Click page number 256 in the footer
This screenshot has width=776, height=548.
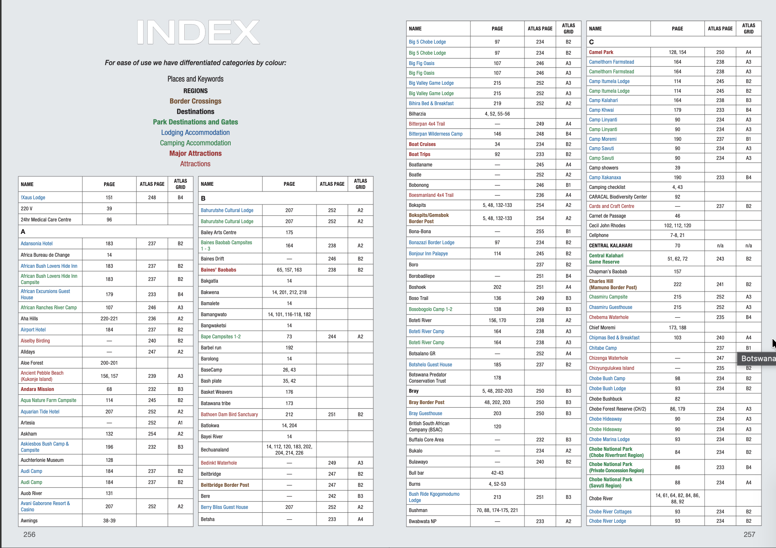pyautogui.click(x=29, y=535)
